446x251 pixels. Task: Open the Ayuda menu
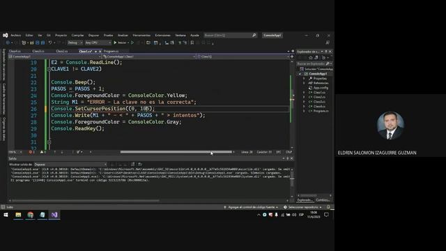tap(194, 36)
